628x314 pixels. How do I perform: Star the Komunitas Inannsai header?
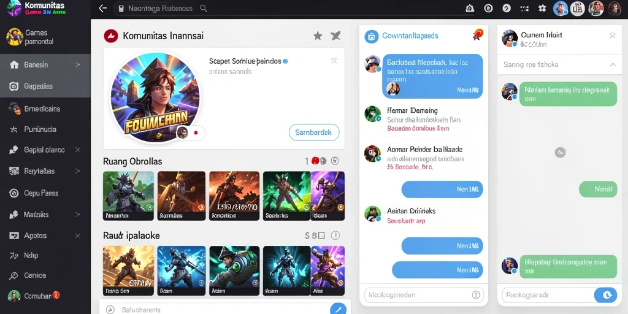point(318,36)
